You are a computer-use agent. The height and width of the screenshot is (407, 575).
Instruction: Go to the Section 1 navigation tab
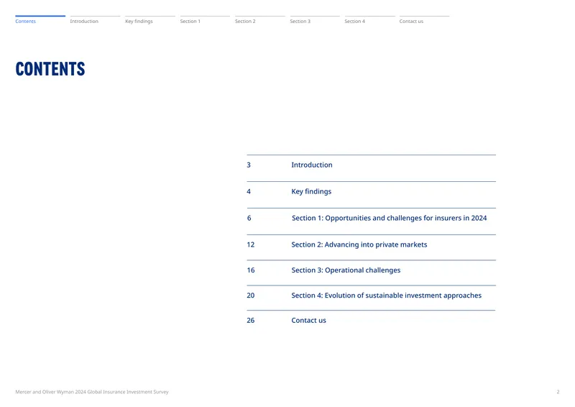point(190,22)
